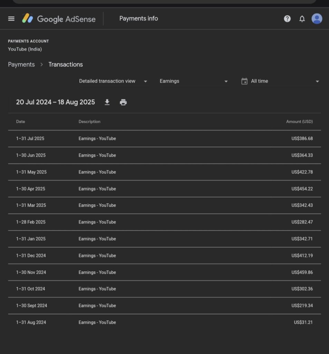Click the calendar icon beside All time

pos(244,81)
